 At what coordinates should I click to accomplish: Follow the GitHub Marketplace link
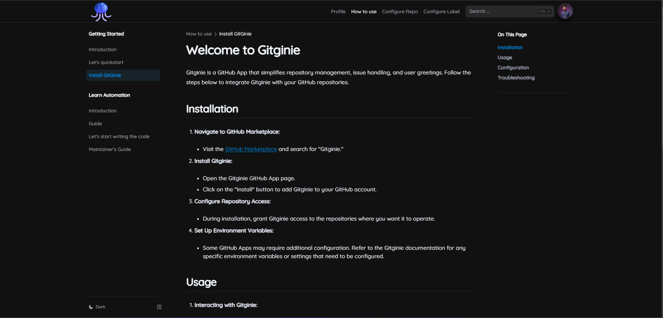pos(251,149)
